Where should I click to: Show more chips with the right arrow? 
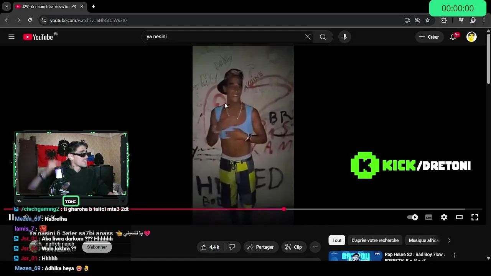coord(449,240)
